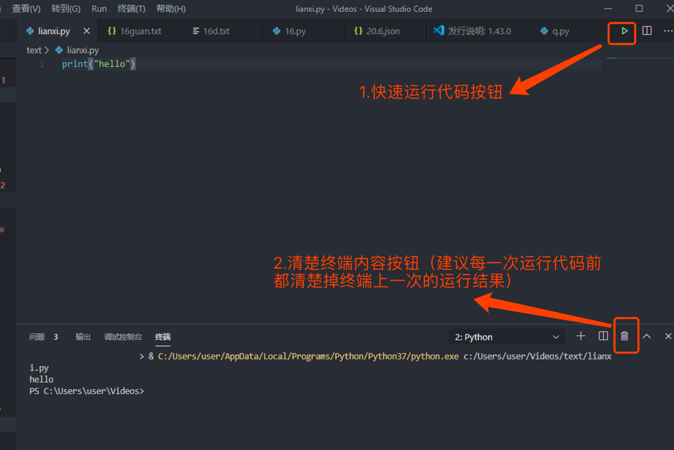Image resolution: width=674 pixels, height=450 pixels.
Task: Click the text breadcrumb folder
Action: [x=34, y=50]
